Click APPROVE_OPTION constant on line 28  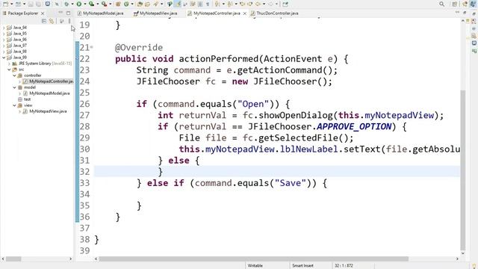354,126
